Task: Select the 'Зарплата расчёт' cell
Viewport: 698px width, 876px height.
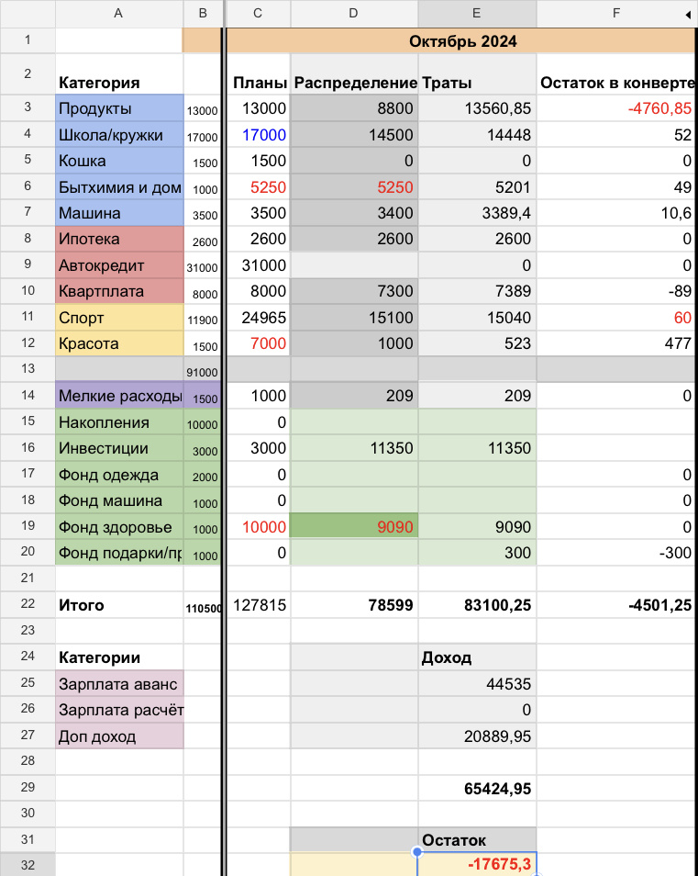Action: pyautogui.click(x=119, y=710)
